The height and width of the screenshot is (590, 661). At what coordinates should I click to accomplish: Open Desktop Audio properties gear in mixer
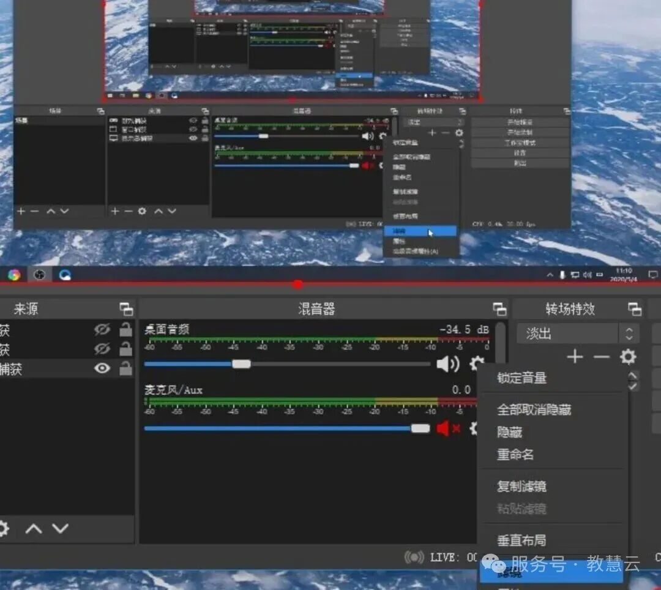(x=477, y=364)
